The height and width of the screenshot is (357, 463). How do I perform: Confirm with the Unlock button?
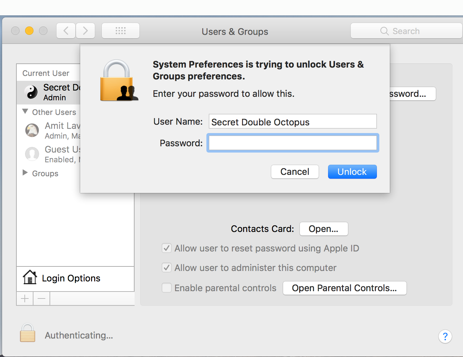click(352, 172)
